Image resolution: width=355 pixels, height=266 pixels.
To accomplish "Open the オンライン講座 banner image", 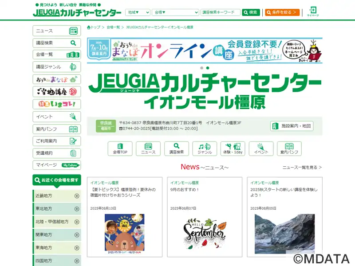I will click(205, 51).
